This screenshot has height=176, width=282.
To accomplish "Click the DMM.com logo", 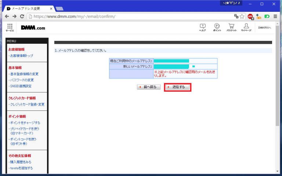I will click(33, 28).
